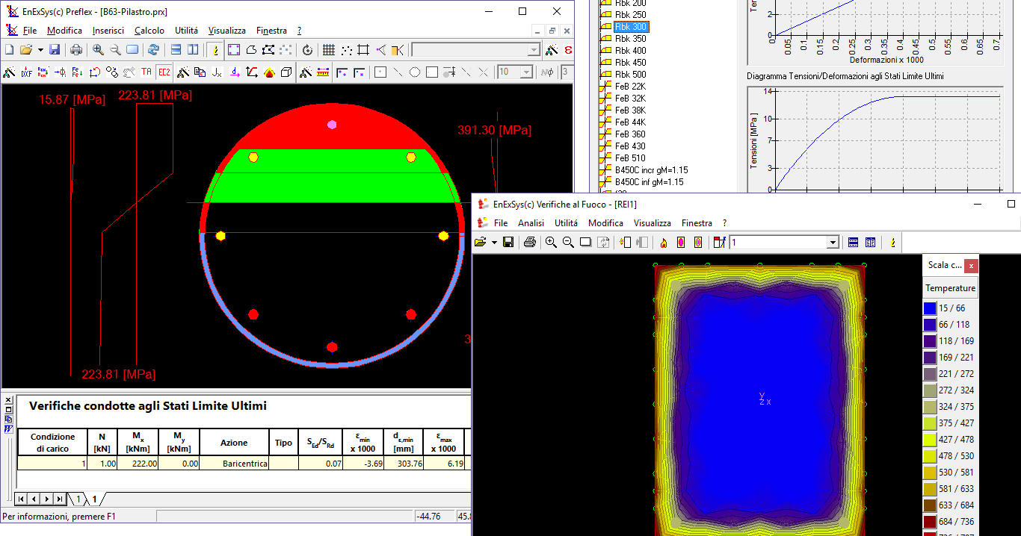Select the point insertion tool
This screenshot has height=536, width=1021.
point(380,72)
